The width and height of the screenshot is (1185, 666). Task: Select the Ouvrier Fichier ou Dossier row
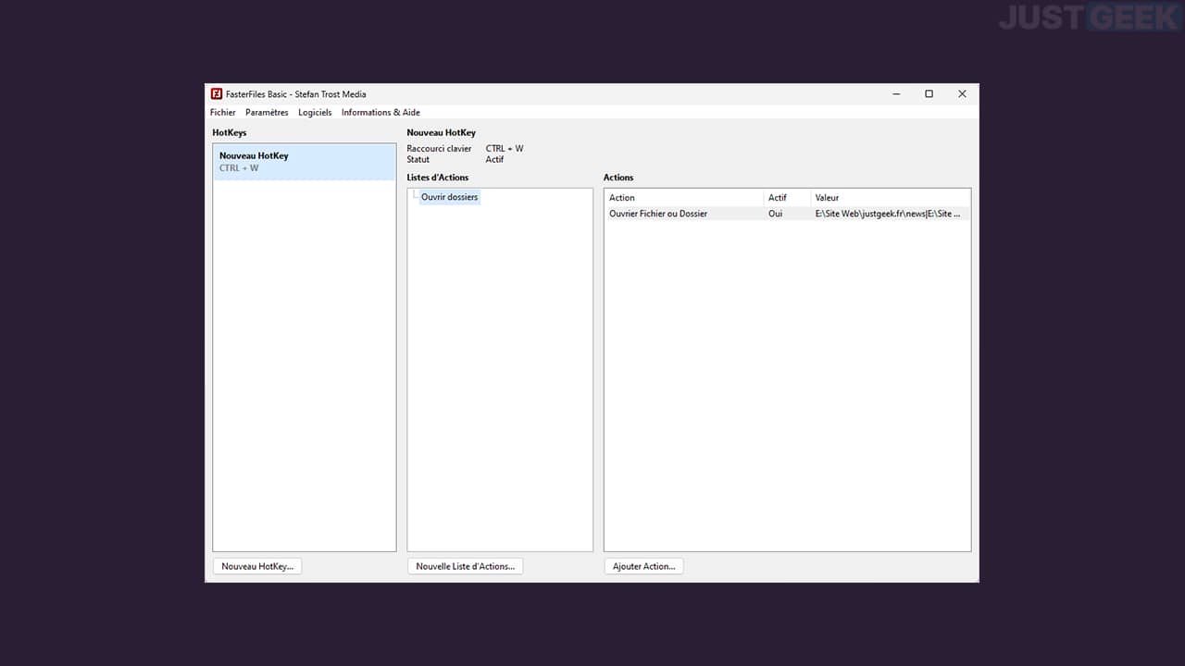787,214
